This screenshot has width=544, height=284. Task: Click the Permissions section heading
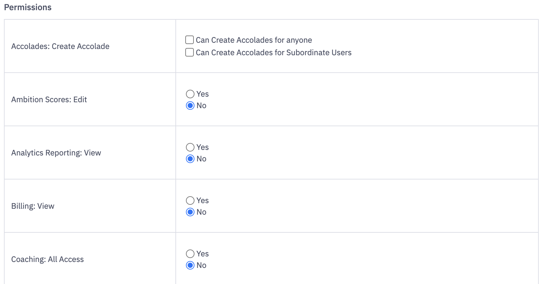coord(28,7)
